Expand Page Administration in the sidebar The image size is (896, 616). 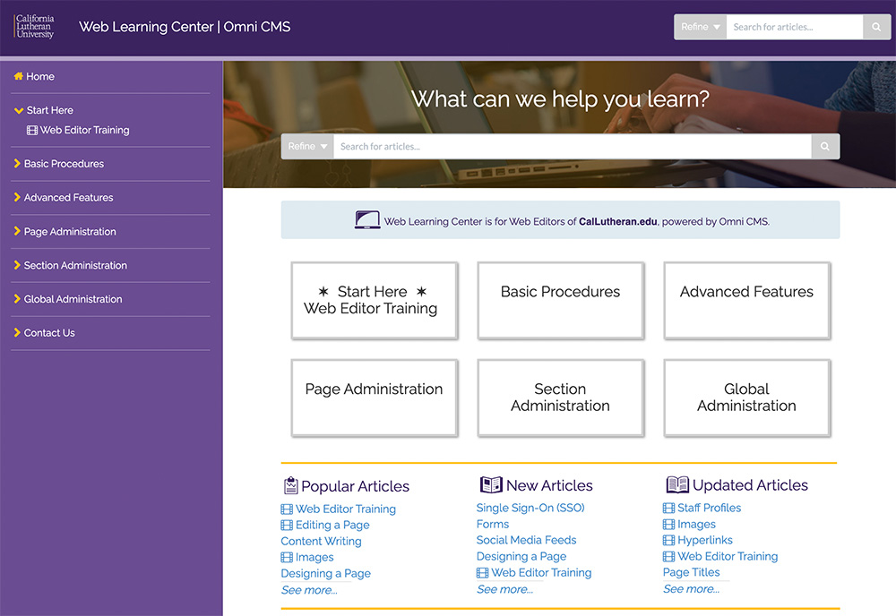[x=17, y=231]
